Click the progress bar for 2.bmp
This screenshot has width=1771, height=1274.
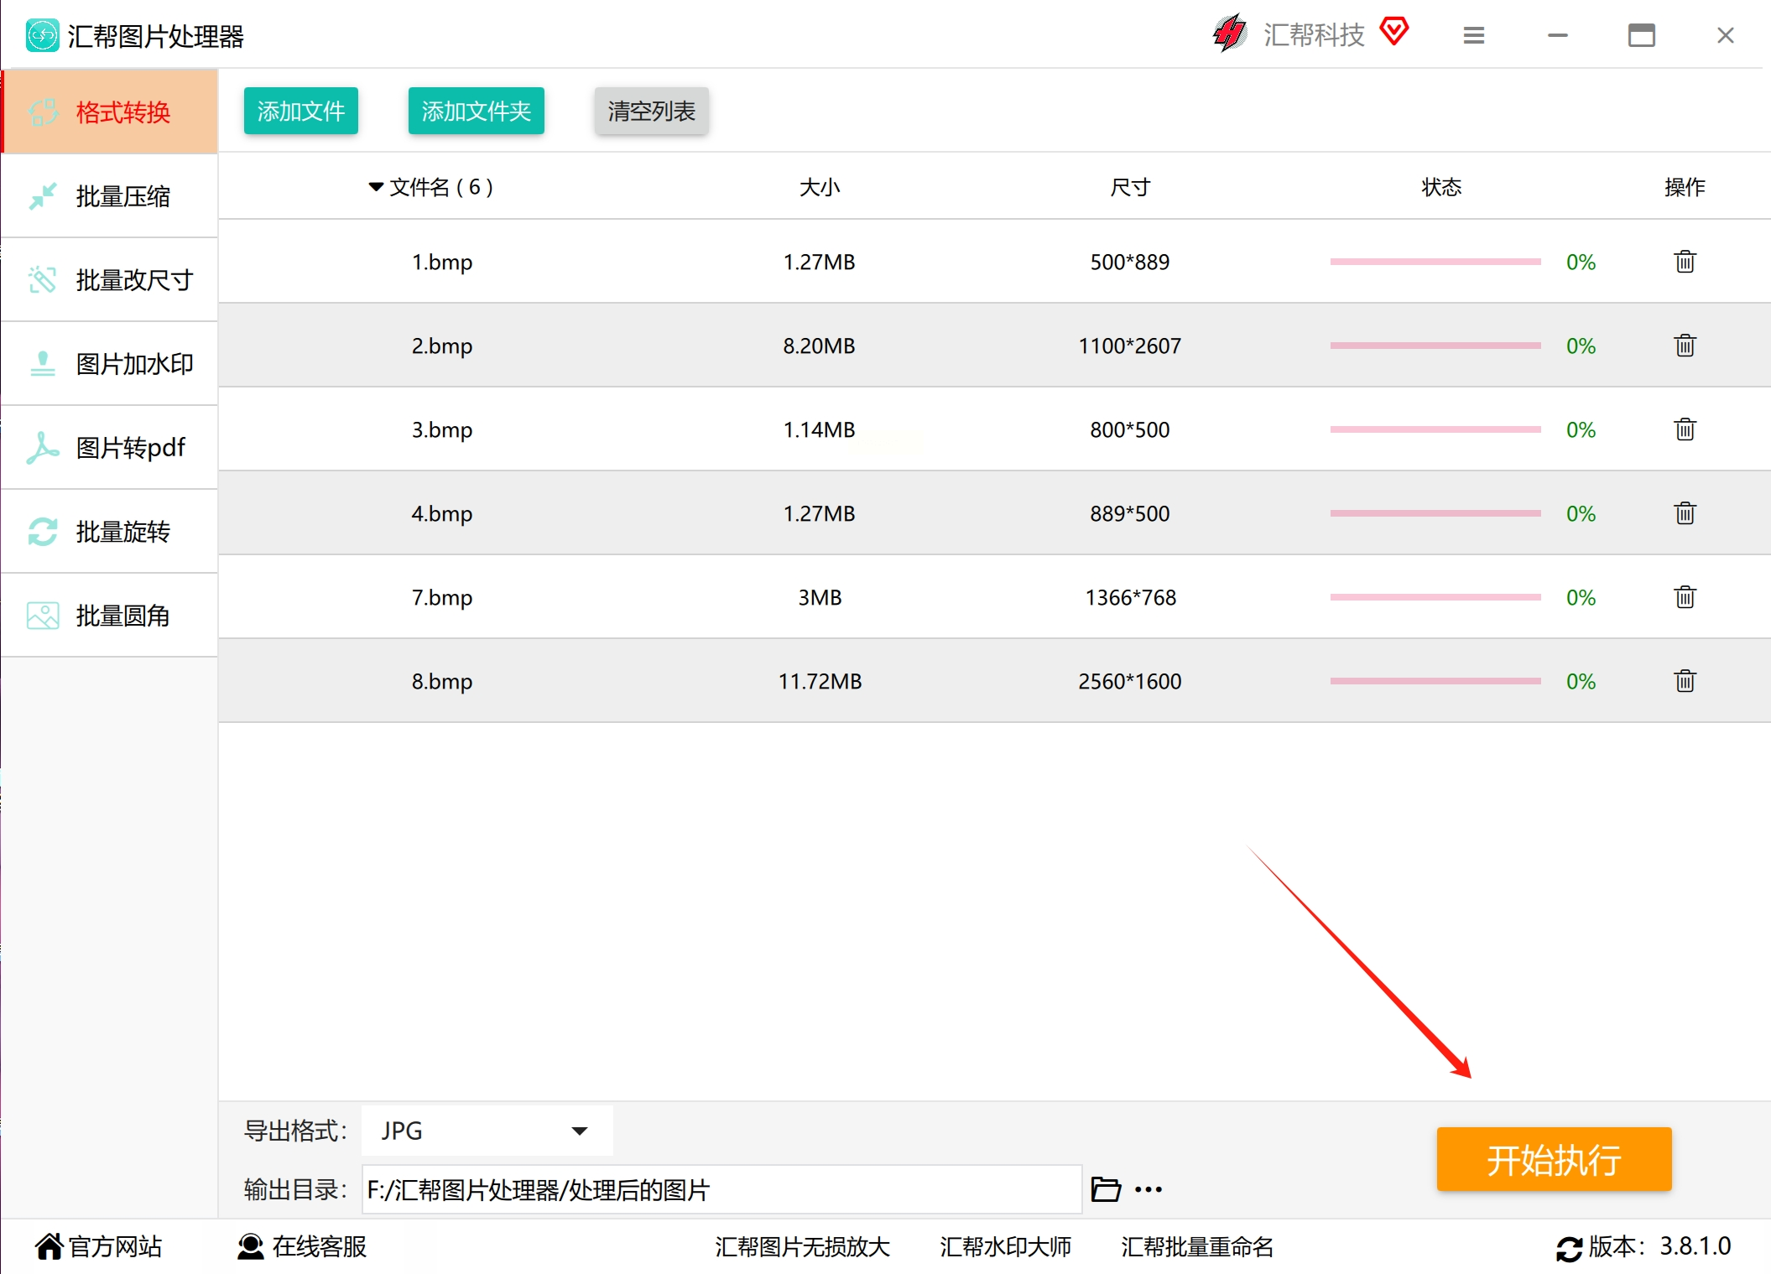(1435, 346)
